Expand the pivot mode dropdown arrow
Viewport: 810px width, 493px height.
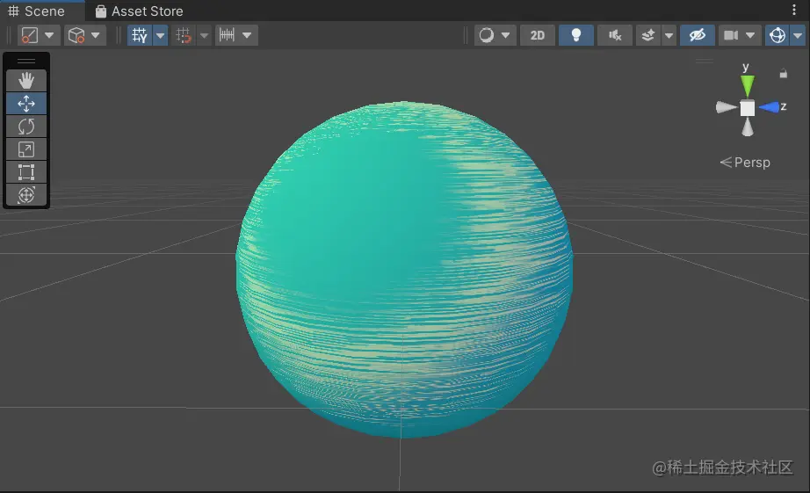click(x=49, y=35)
